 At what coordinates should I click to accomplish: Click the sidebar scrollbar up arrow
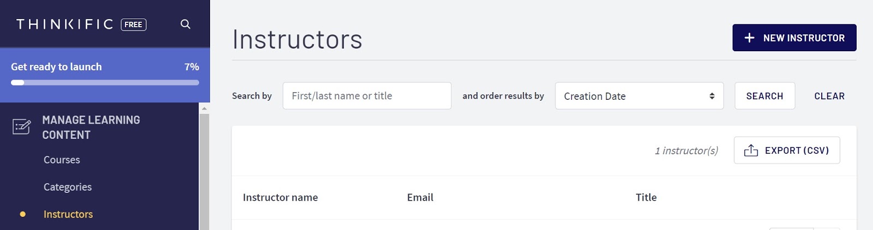204,108
